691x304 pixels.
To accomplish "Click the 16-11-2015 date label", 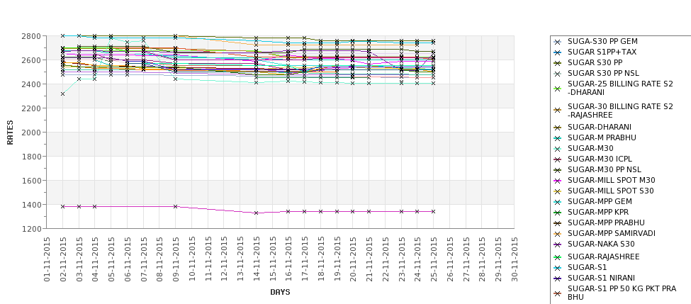I will coord(288,259).
